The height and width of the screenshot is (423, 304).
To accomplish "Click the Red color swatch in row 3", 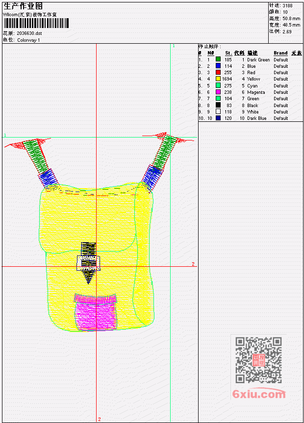I will point(218,72).
